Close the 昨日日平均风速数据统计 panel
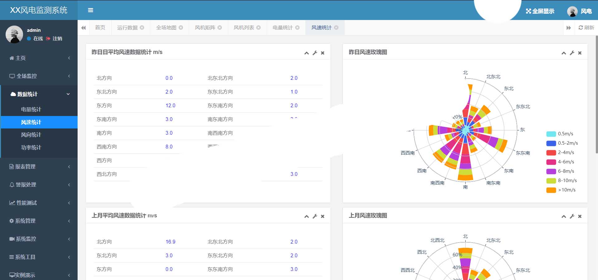Viewport: 598px width, 280px height. 323,53
